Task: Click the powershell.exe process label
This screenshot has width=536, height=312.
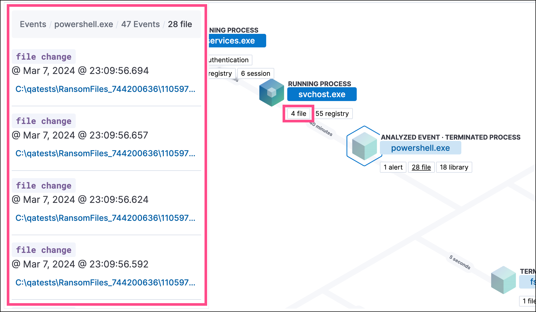Action: (420, 148)
